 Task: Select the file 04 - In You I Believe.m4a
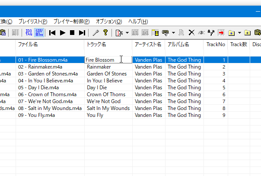pyautogui.click(x=45, y=81)
